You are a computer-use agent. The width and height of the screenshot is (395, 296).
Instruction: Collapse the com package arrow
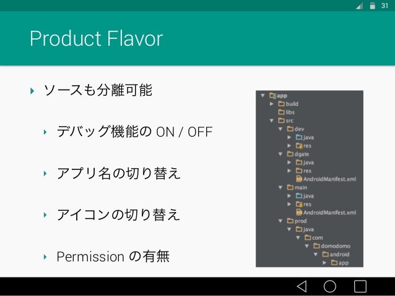point(298,238)
